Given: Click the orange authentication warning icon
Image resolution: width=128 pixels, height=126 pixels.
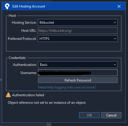Looking at the screenshot, I should click(x=8, y=95).
